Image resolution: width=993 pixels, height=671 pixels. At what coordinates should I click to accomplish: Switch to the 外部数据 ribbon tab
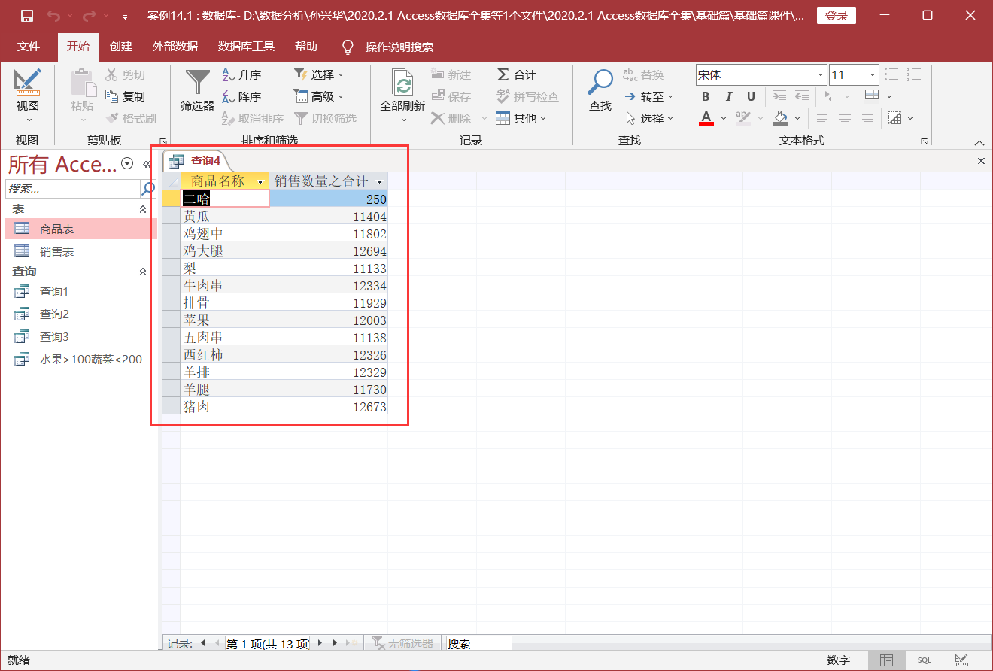pyautogui.click(x=175, y=47)
